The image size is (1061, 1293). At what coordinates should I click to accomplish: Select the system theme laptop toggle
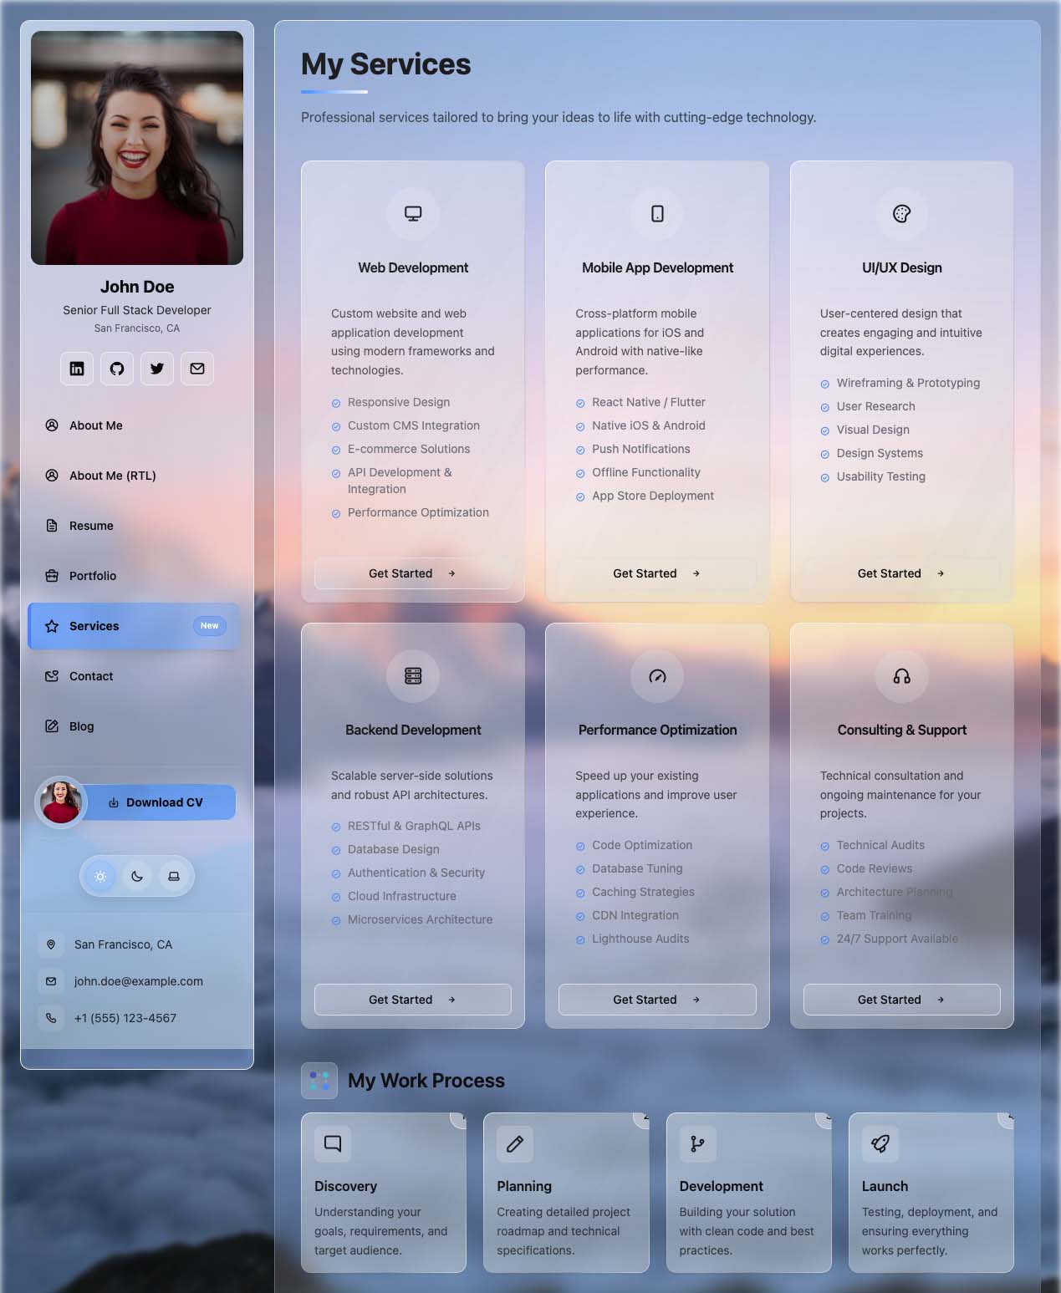click(174, 877)
